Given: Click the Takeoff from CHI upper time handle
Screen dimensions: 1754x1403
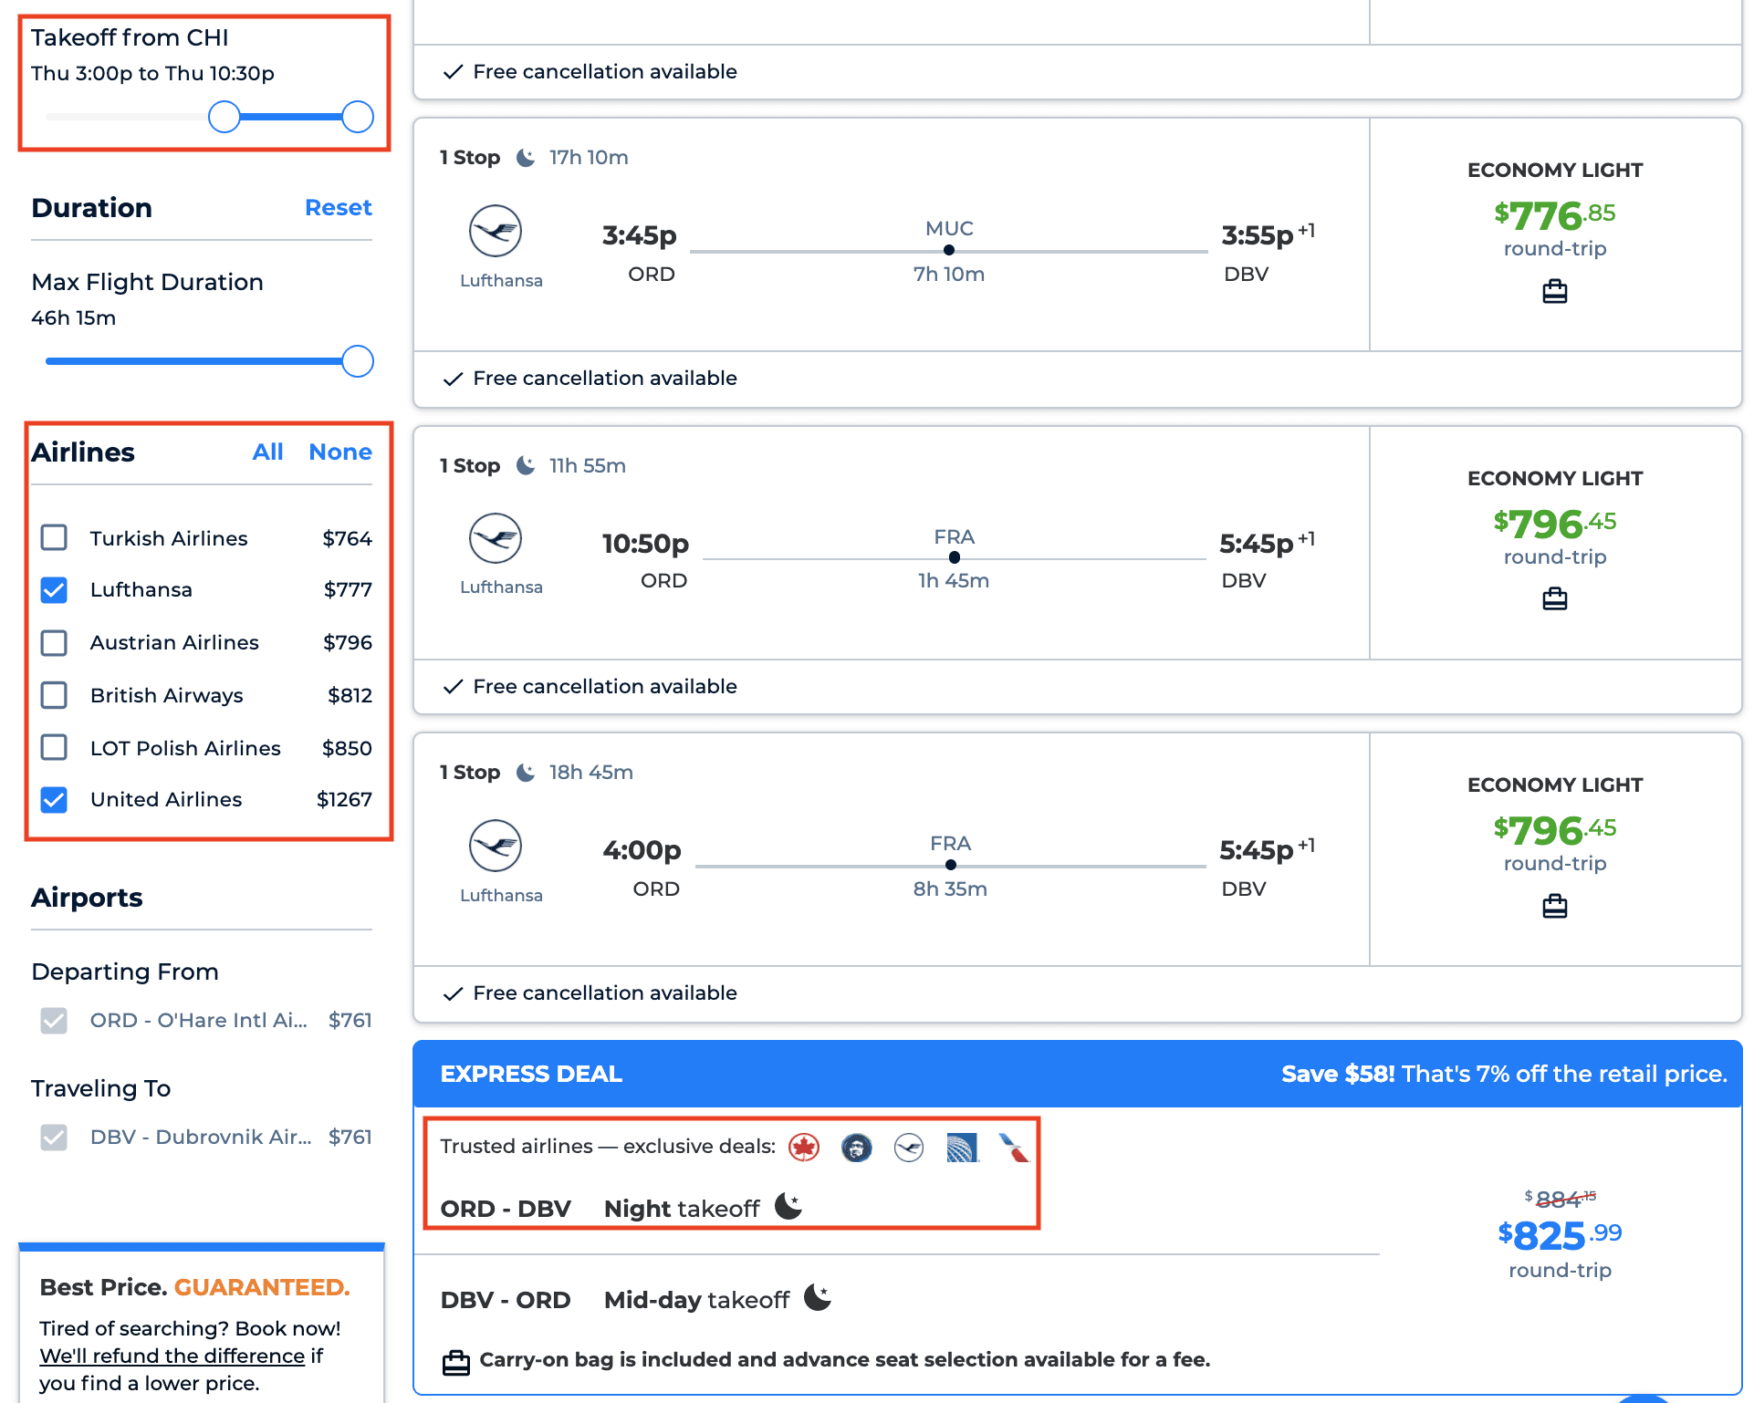Looking at the screenshot, I should click(x=357, y=117).
